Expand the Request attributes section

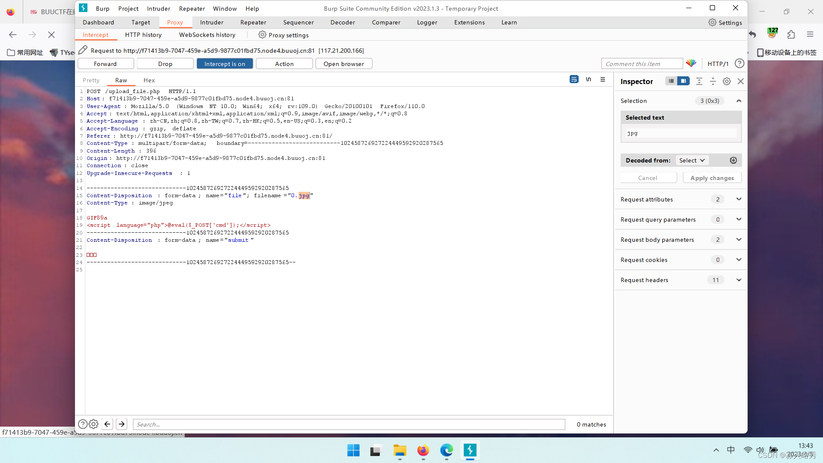(x=739, y=199)
